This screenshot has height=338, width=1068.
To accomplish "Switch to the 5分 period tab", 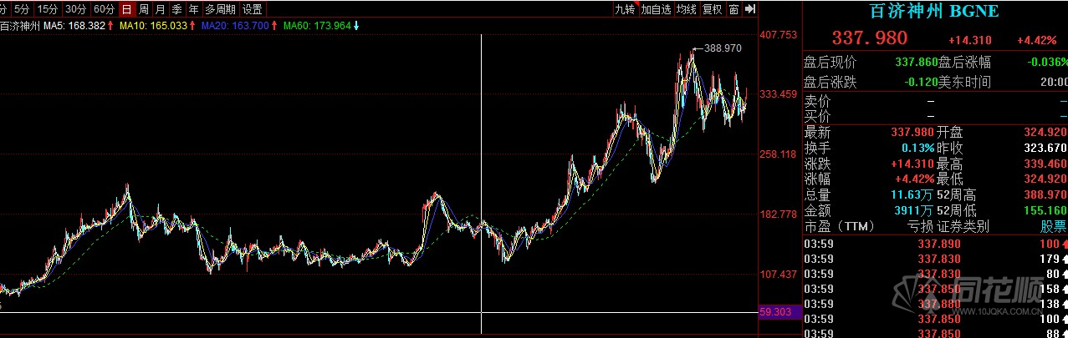I will coord(21,9).
